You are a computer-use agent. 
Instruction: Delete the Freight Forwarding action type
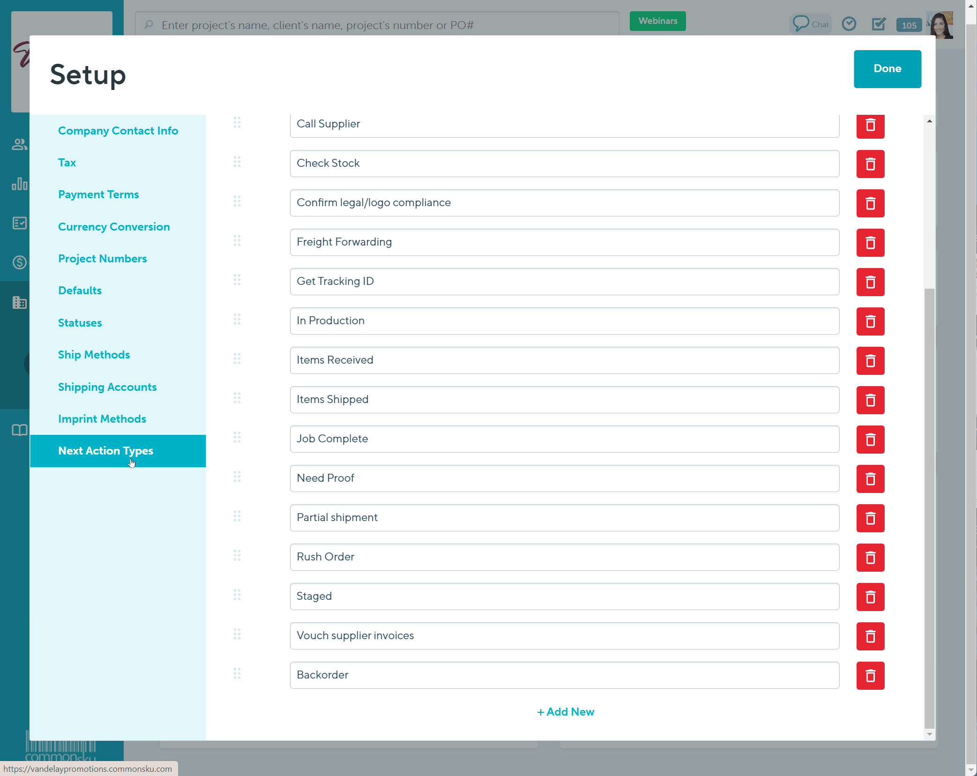870,243
